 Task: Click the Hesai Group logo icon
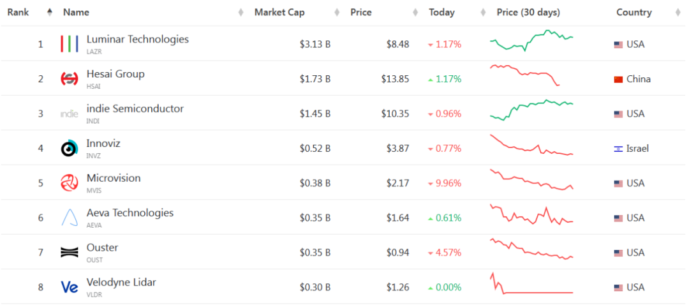[70, 78]
